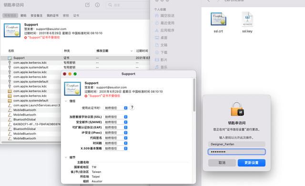Screen dimensions: 305x186
Task: Open the S/MIME trust policy dropdown
Action: pyautogui.click(x=115, y=122)
